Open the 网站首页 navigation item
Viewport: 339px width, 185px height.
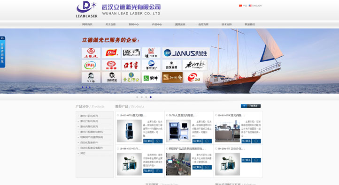(x=87, y=24)
